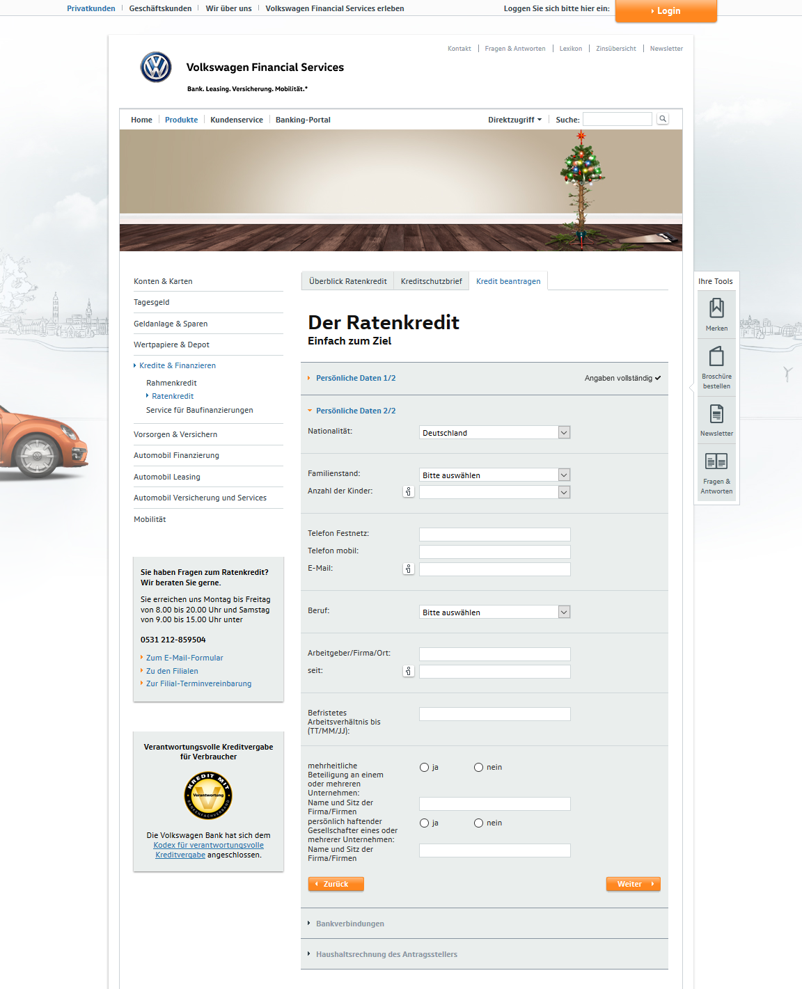This screenshot has height=989, width=802.
Task: Open Rahmenkredit in sidebar
Action: point(171,383)
